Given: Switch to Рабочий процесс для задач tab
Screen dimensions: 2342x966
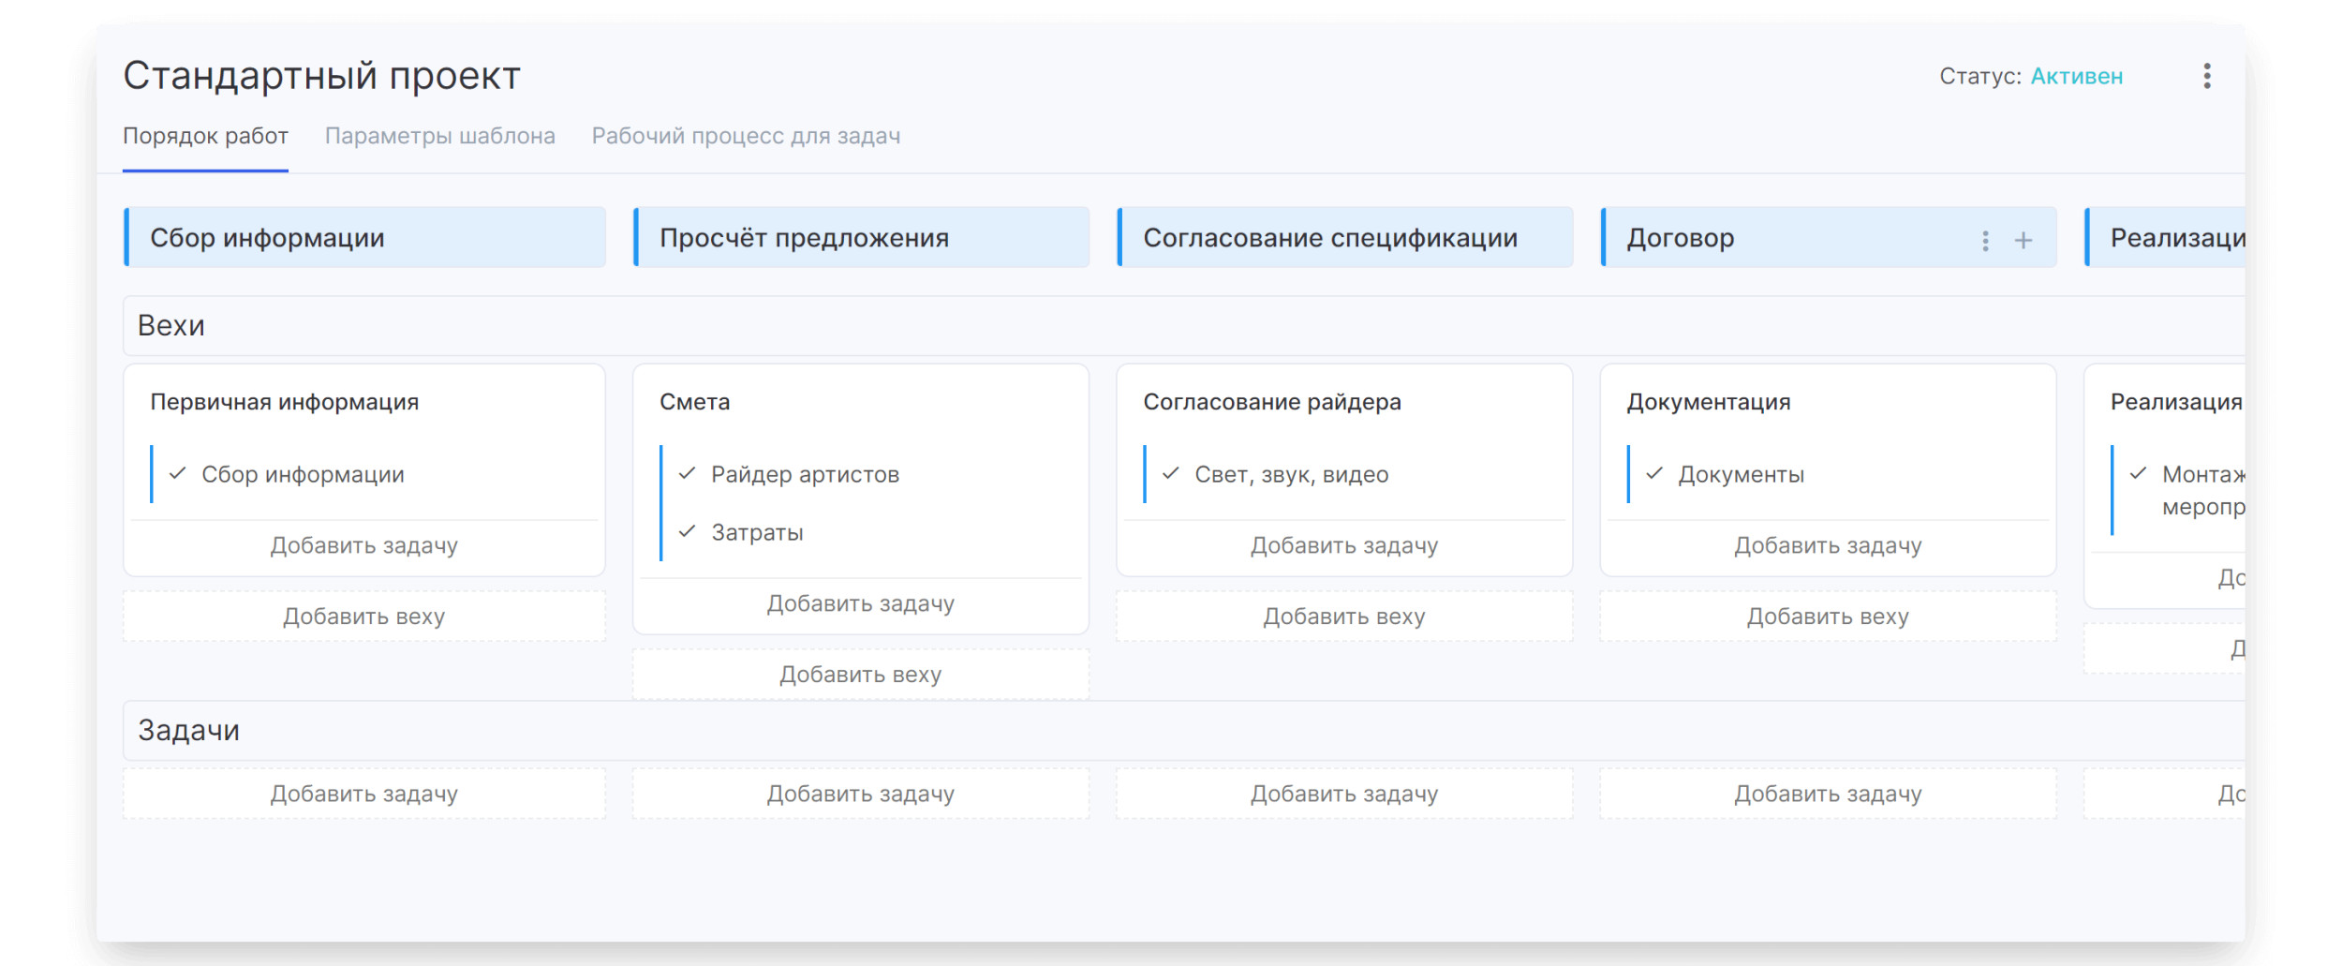Looking at the screenshot, I should coord(746,136).
